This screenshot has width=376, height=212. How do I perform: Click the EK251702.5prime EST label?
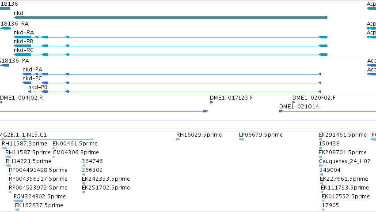click(106, 188)
